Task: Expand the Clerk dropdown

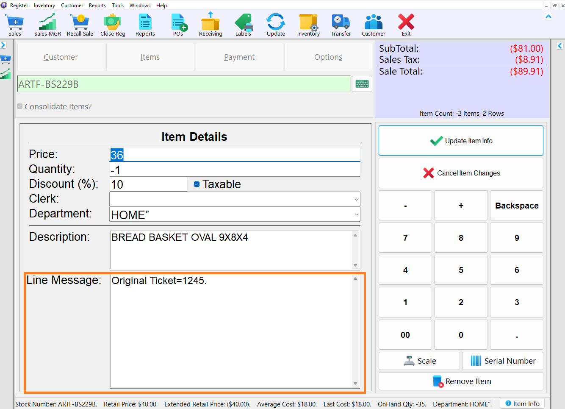Action: (x=356, y=199)
